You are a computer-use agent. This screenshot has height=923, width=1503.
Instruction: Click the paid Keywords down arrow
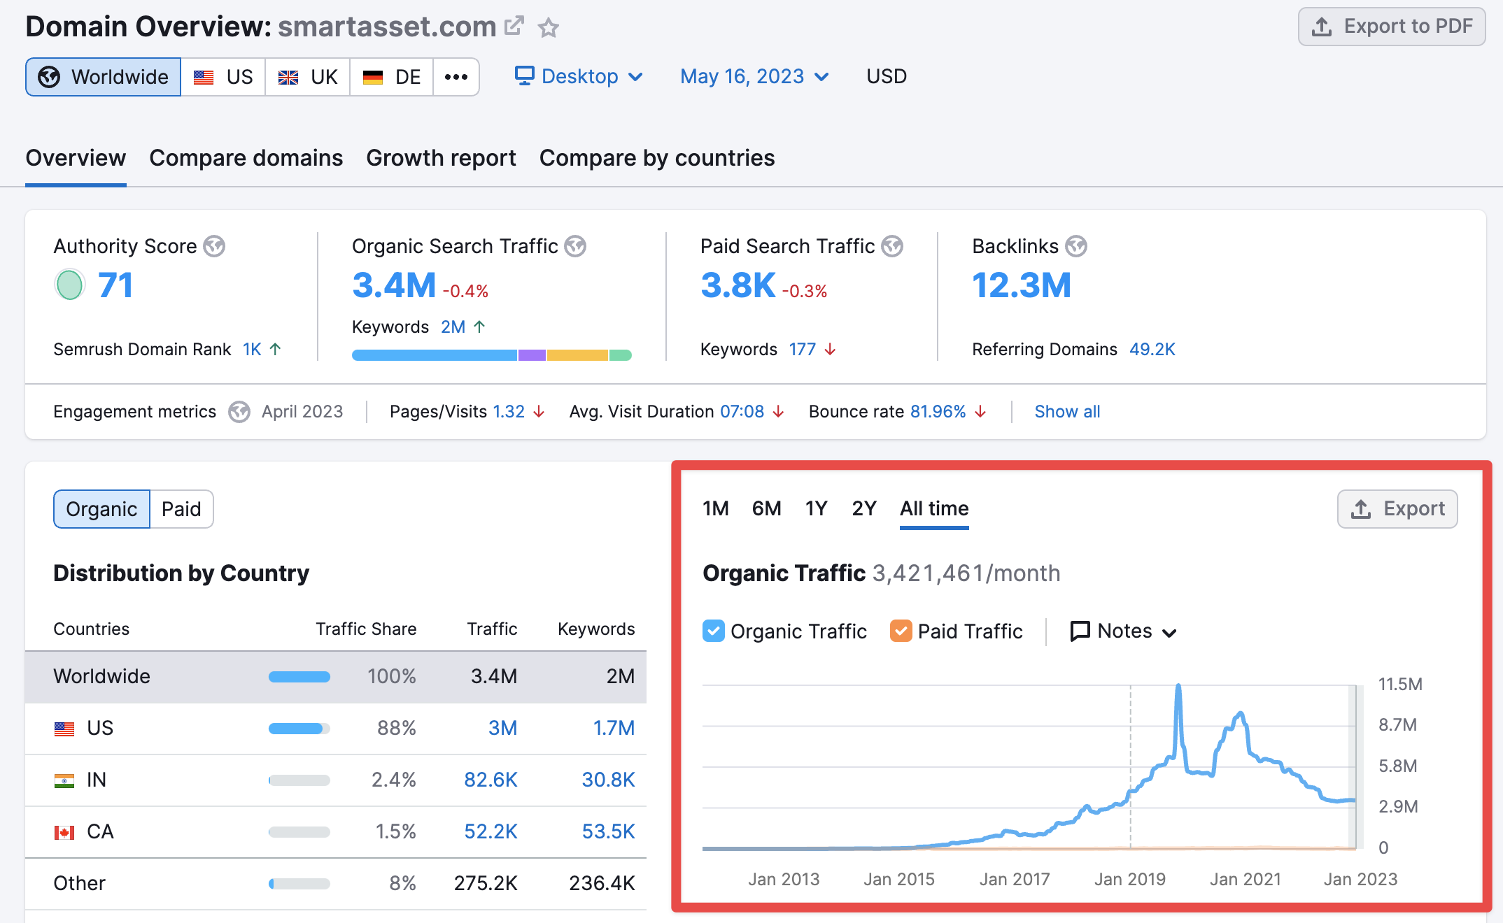[x=830, y=349]
